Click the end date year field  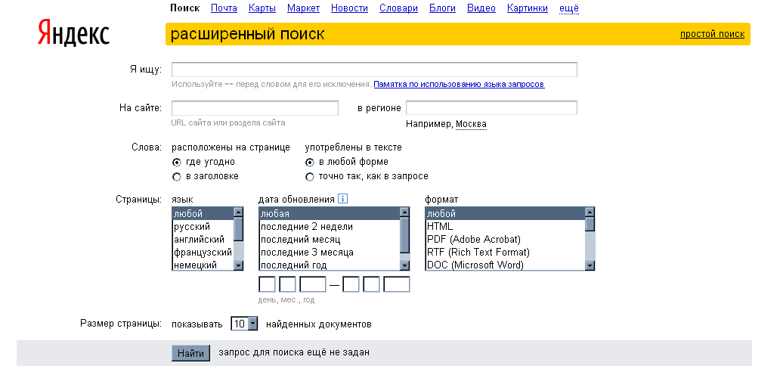click(397, 284)
